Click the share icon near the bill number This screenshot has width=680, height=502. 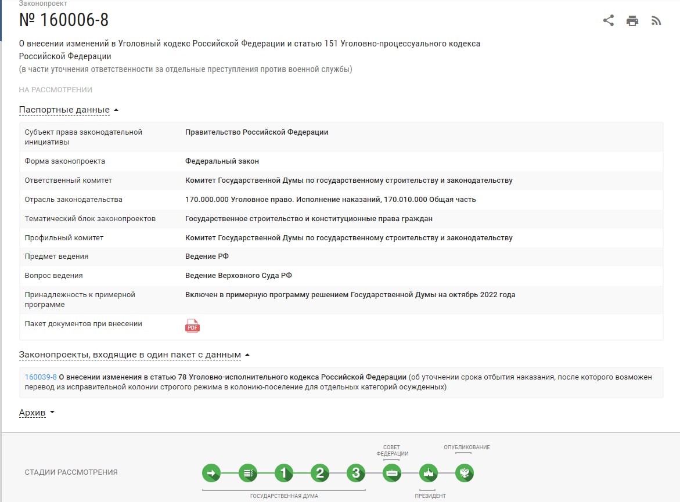click(608, 21)
